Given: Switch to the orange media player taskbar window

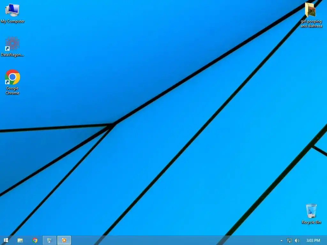Looking at the screenshot, I should point(64,240).
